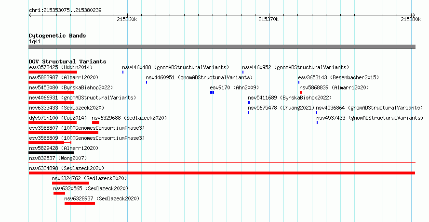
Task: Select the red bar under nsv5453080
Action: [51, 92]
